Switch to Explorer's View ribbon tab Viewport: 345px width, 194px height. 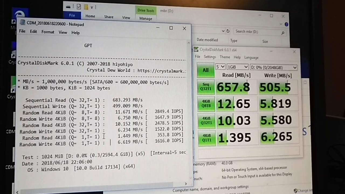[126, 18]
